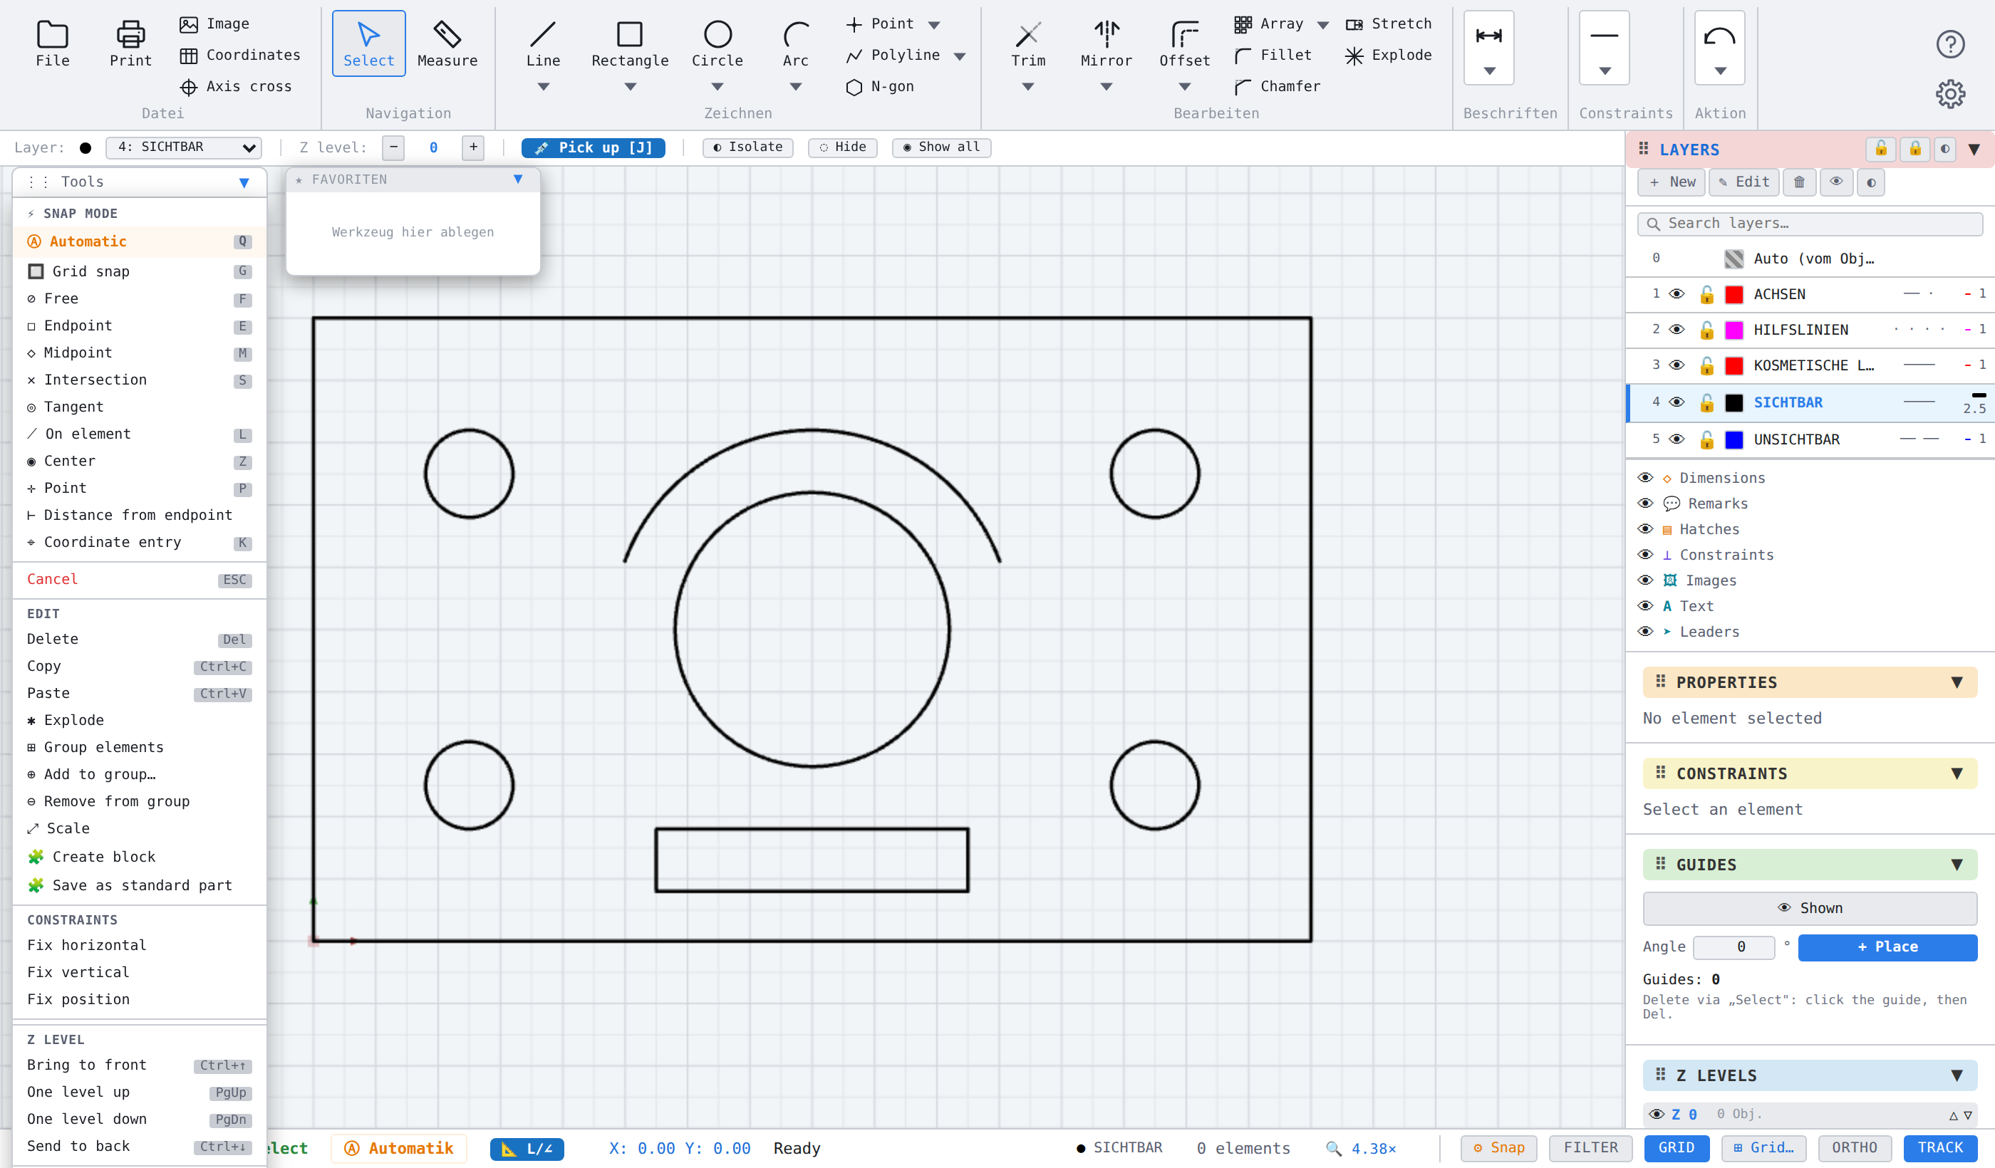Select the Rectangle drawing tool
The height and width of the screenshot is (1168, 1995).
[630, 43]
